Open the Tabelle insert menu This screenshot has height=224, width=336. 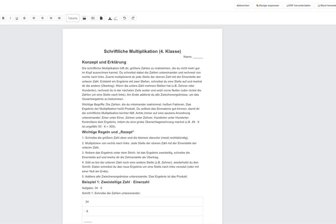click(73, 18)
